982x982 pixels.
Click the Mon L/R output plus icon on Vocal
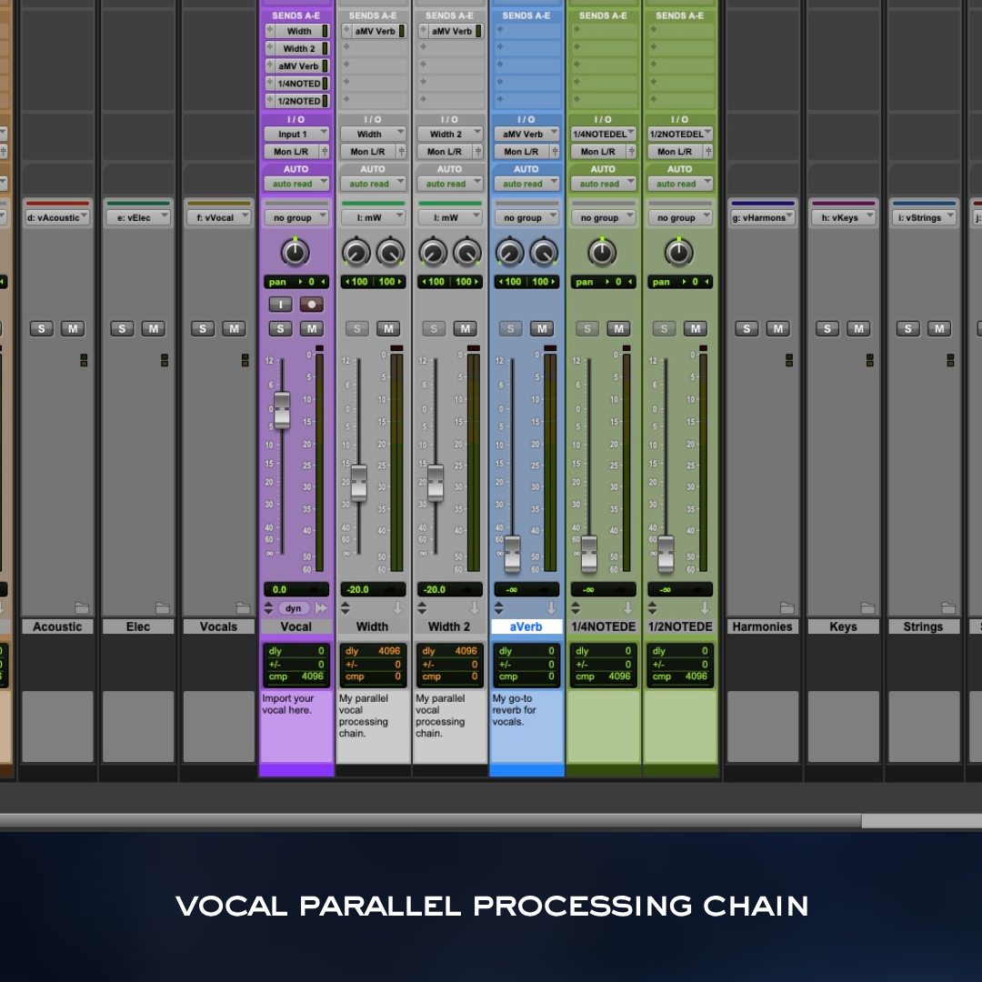click(x=325, y=152)
